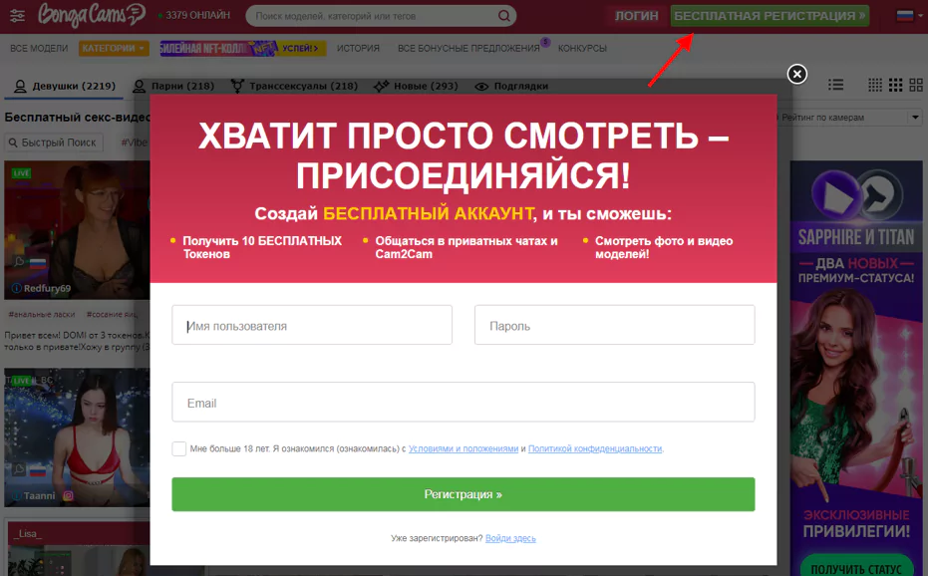Open ВСЕ БОНУСНЫЕ ПРЕДЛОЖЕНИЯ menu item
The image size is (928, 576).
pos(468,48)
